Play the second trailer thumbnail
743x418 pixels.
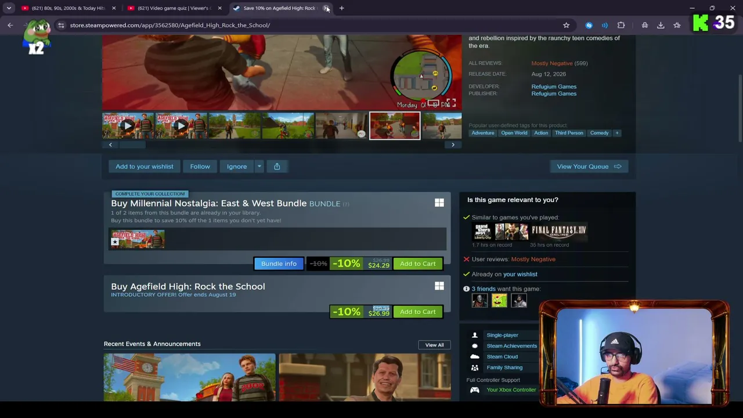[x=181, y=126]
